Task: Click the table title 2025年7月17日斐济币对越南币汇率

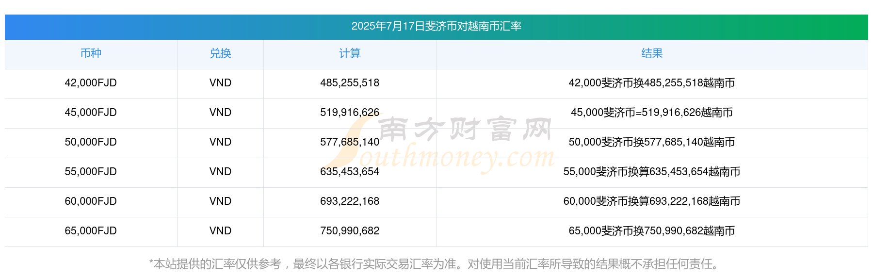Action: (x=436, y=26)
